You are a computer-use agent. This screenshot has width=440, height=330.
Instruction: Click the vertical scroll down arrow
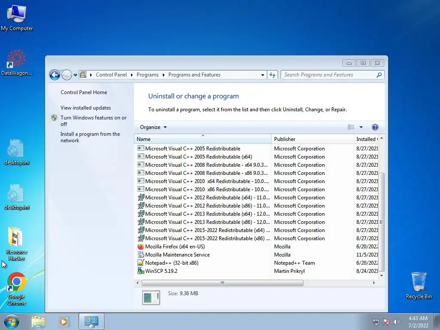pyautogui.click(x=382, y=275)
